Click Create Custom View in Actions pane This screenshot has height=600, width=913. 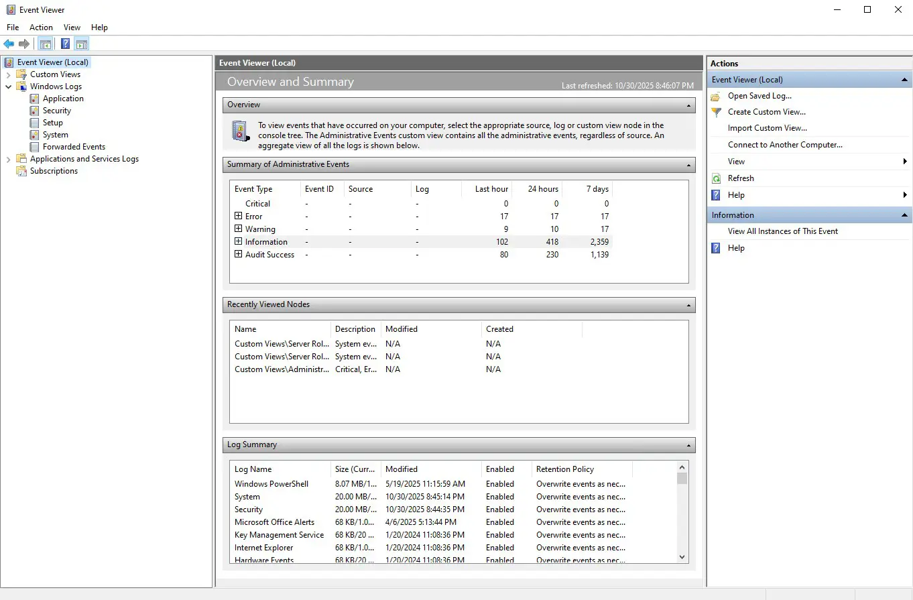(x=766, y=112)
